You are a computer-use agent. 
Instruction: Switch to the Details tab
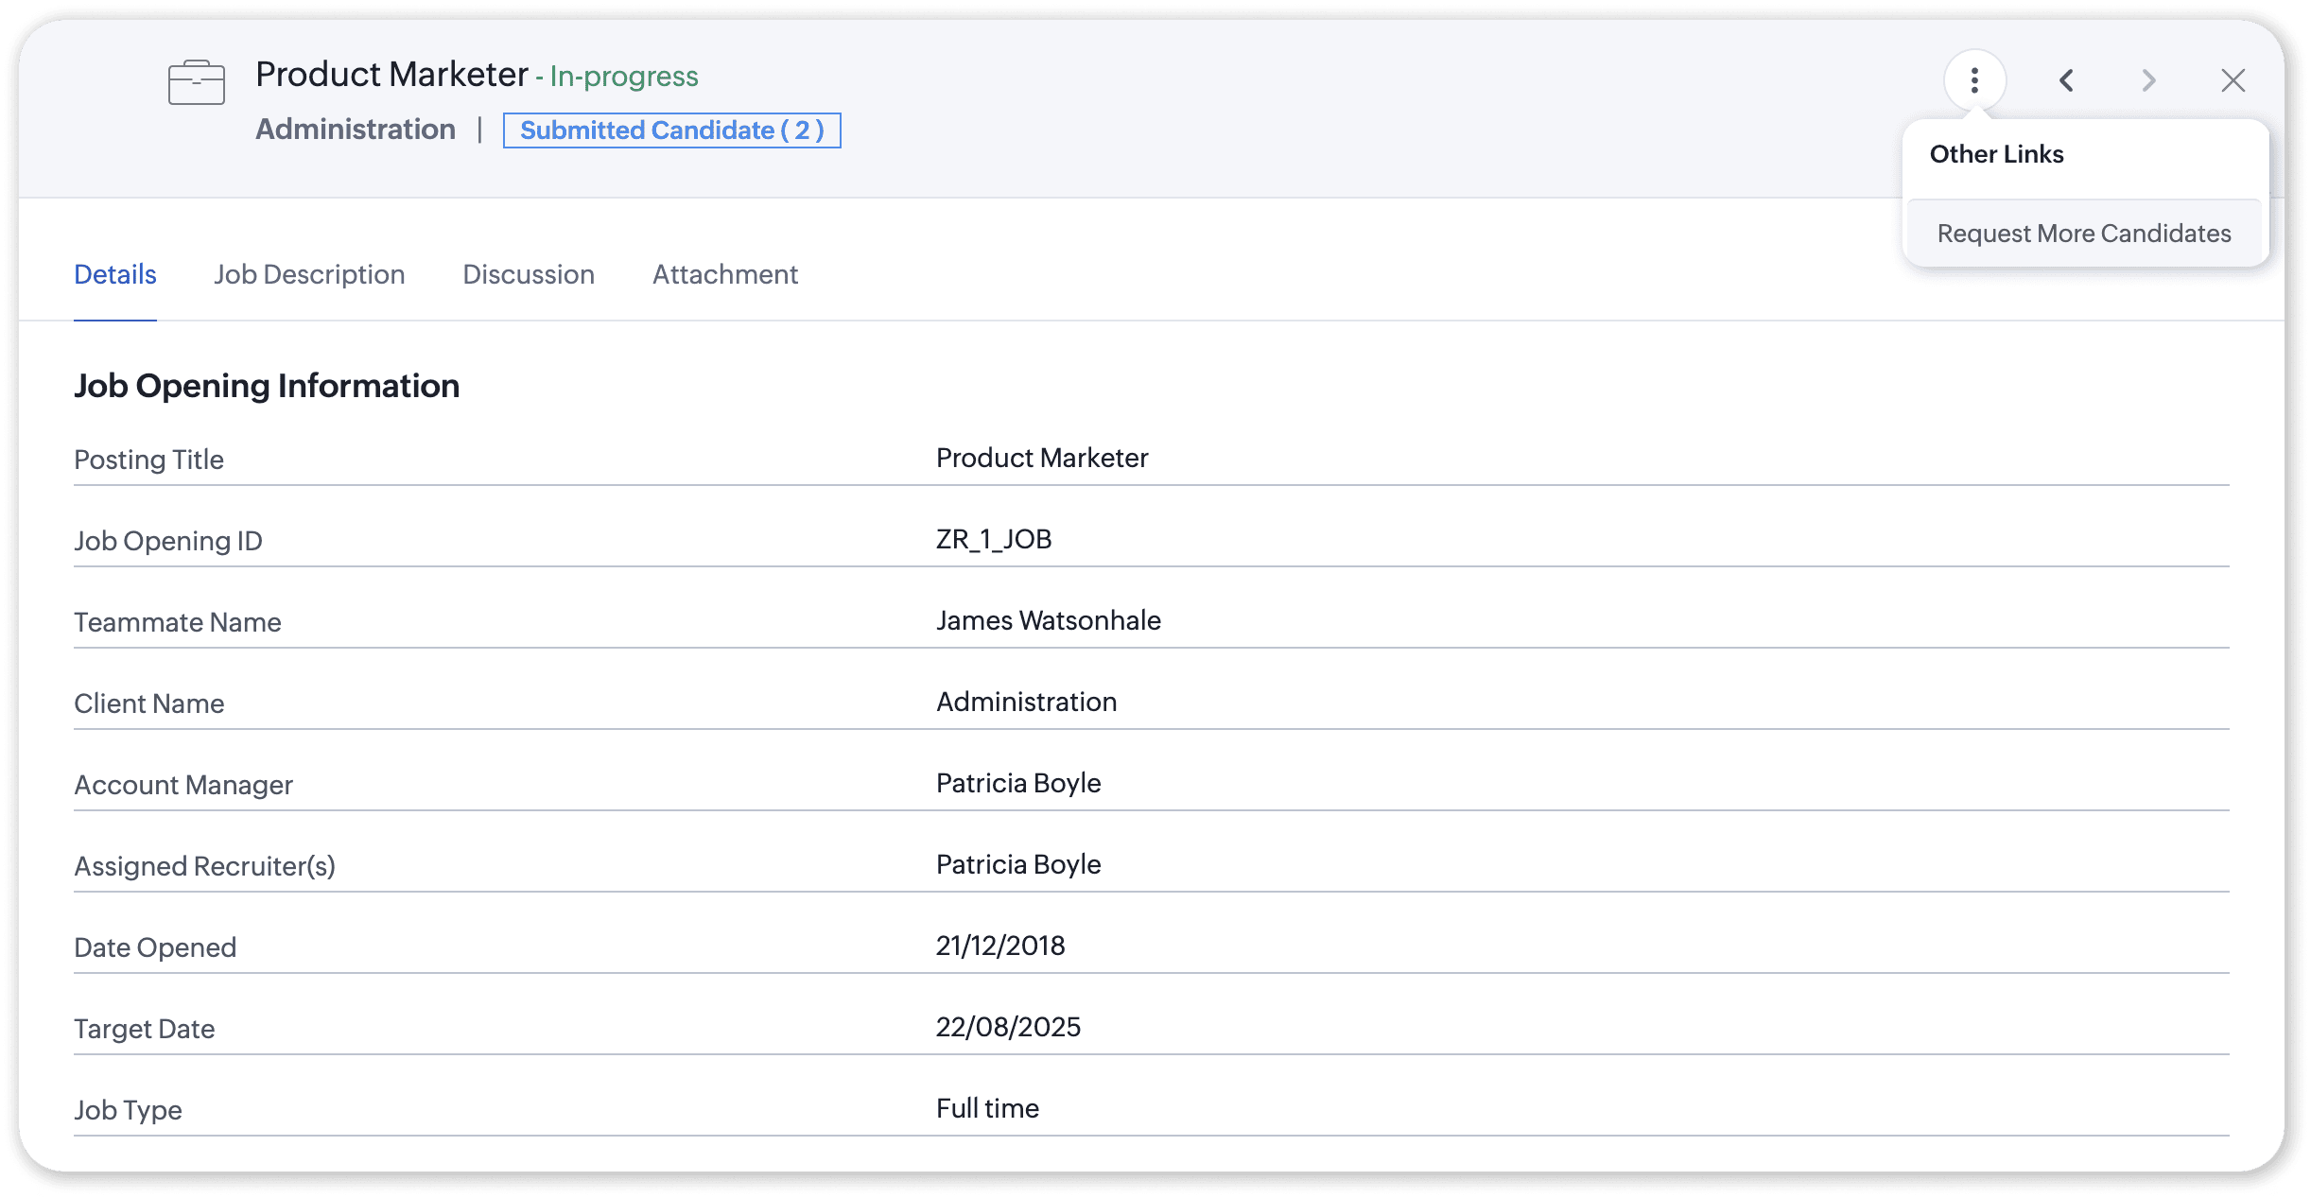pos(115,274)
